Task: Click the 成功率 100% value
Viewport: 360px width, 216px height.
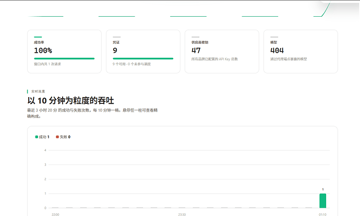Action: point(43,51)
